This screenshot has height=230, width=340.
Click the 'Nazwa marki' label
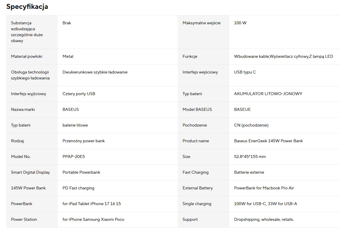point(23,109)
